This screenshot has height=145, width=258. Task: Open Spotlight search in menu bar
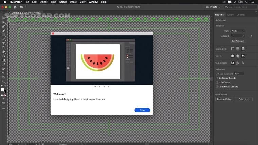(x=246, y=2)
